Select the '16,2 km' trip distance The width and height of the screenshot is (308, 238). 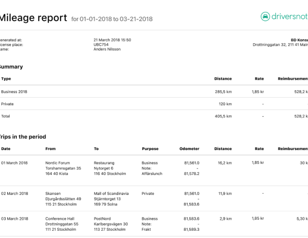coord(225,163)
